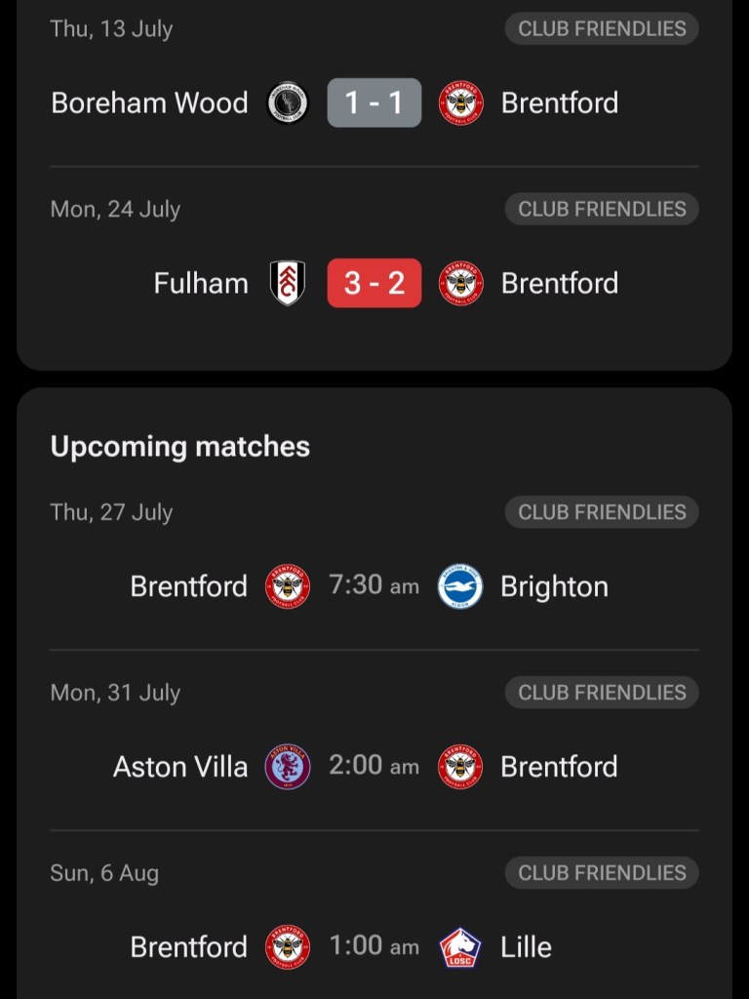Open the 1 - 1 score result
Viewport: 749px width, 999px height.
tap(374, 103)
